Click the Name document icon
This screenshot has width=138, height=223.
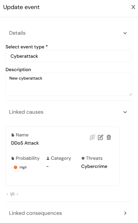(x=13, y=135)
